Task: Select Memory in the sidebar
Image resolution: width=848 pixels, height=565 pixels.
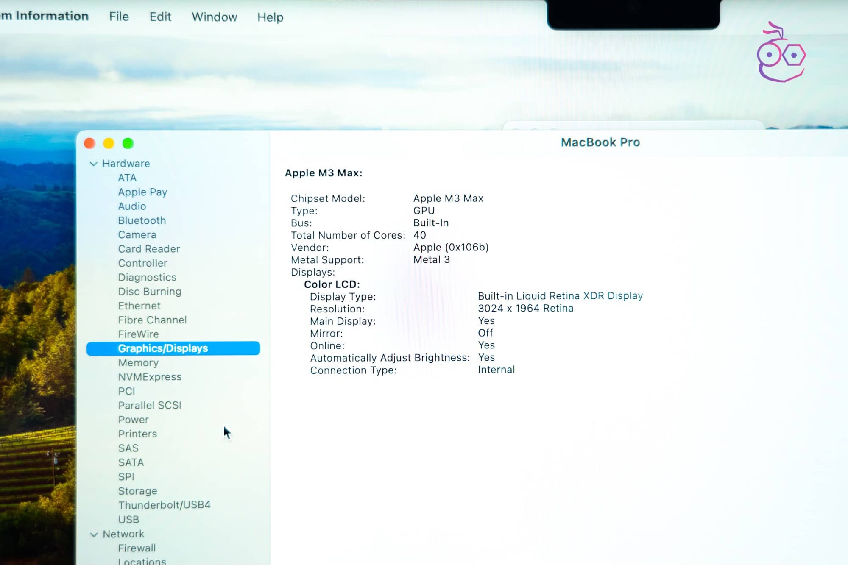Action: [138, 363]
